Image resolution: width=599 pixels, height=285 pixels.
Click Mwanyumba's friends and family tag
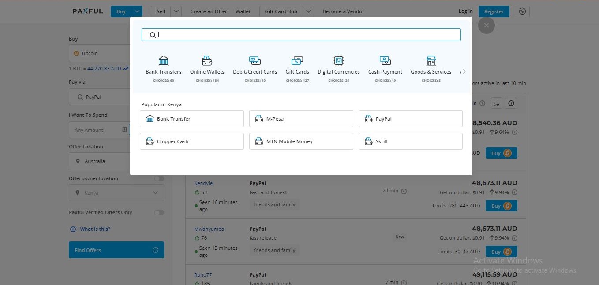274,250
